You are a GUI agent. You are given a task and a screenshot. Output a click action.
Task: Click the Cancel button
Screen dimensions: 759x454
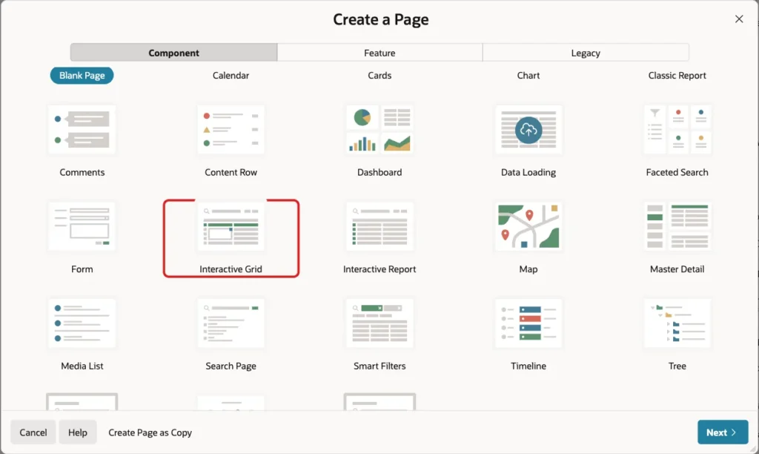coord(33,432)
